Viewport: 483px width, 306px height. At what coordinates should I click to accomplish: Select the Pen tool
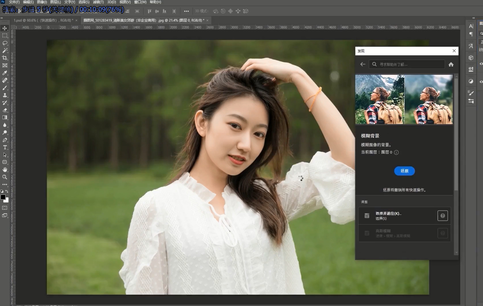tap(4, 140)
